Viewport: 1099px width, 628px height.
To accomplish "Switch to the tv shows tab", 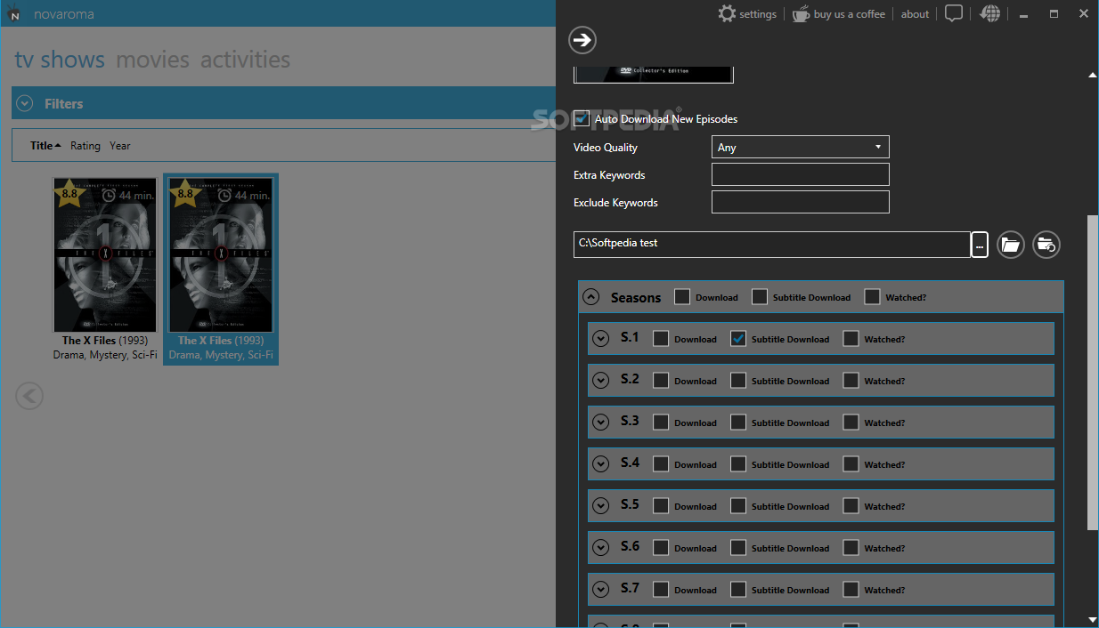I will (60, 60).
